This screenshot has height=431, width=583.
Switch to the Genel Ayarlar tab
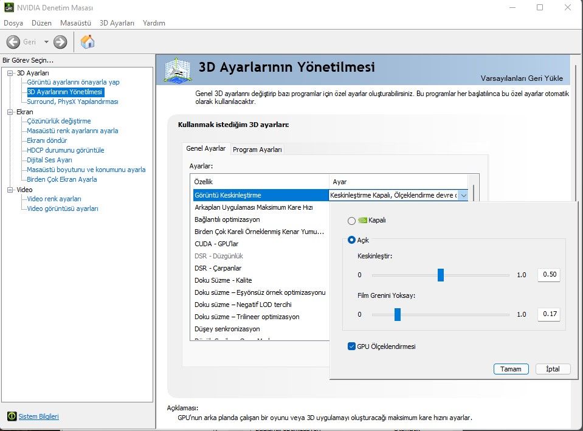click(206, 148)
